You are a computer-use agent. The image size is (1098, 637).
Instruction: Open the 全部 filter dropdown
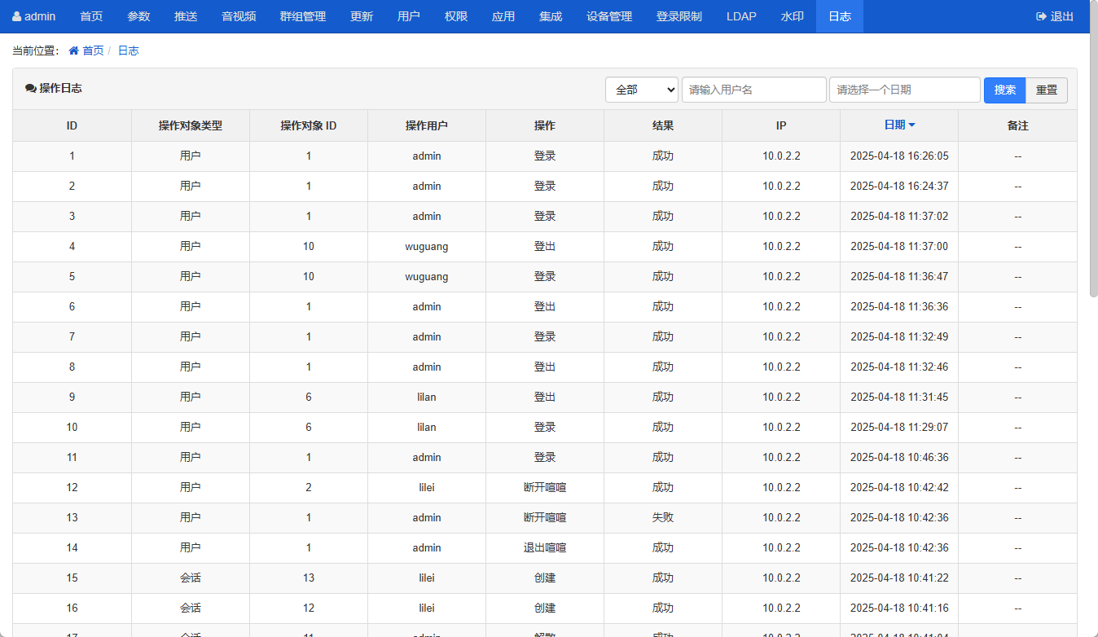click(642, 90)
